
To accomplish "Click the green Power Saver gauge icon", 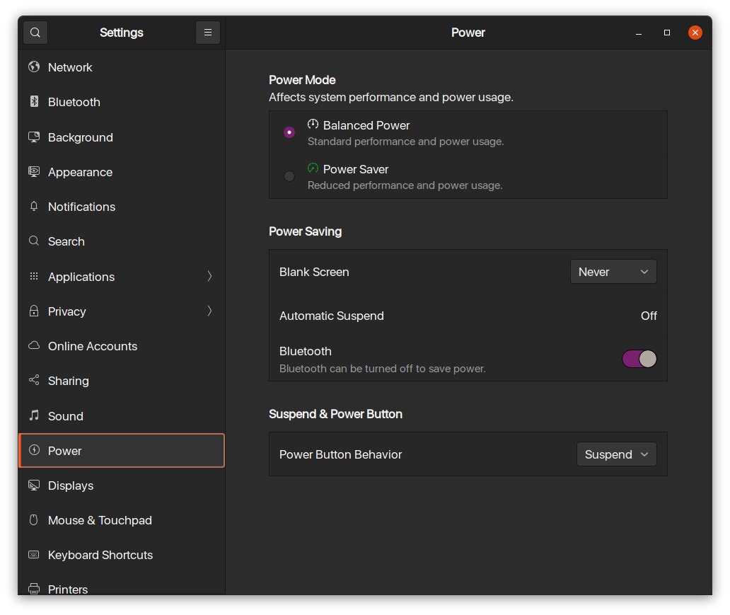I will coord(313,168).
